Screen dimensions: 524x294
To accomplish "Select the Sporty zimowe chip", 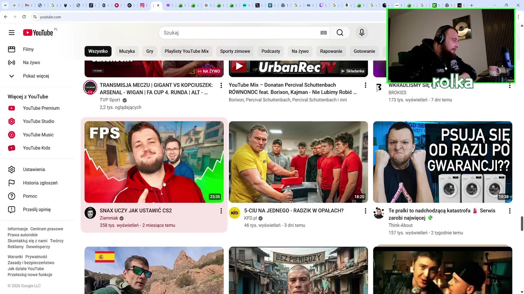I will coord(235,51).
